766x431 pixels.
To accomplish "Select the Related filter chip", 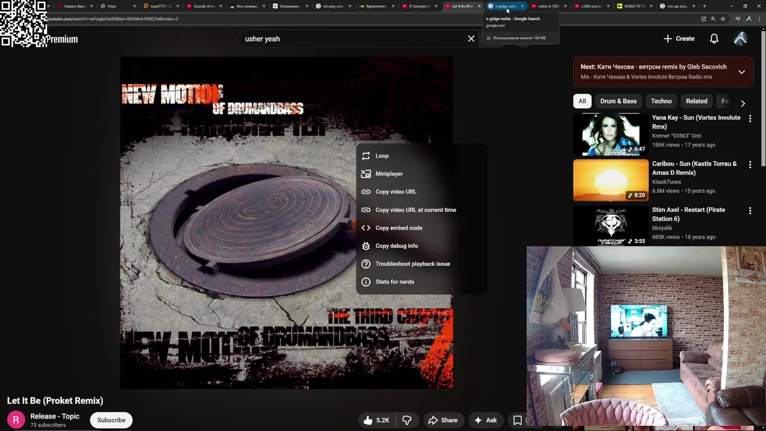I will [x=697, y=101].
